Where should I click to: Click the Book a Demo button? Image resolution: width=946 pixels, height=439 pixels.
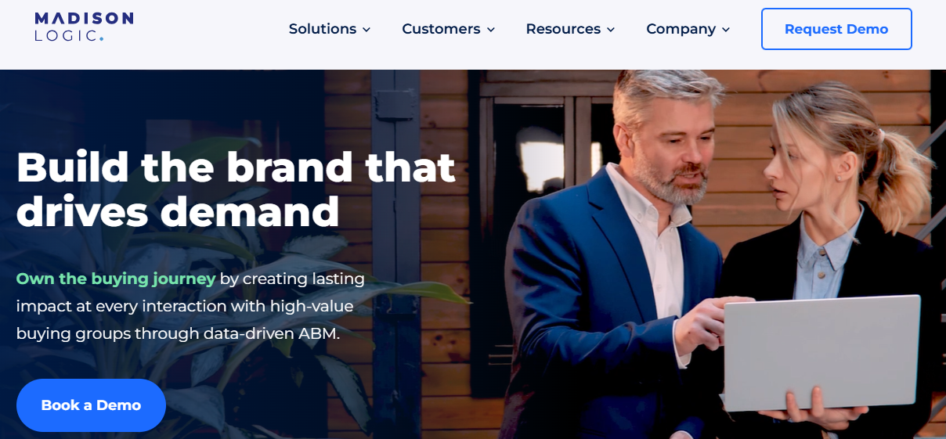(x=91, y=405)
